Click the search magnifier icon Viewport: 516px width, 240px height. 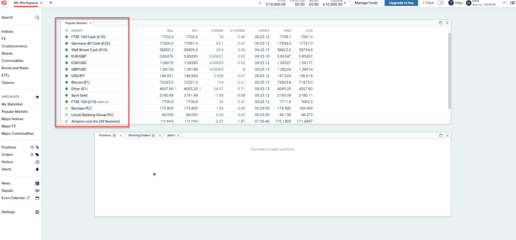37,18
